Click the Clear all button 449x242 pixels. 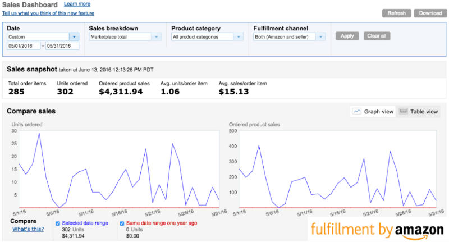click(377, 36)
